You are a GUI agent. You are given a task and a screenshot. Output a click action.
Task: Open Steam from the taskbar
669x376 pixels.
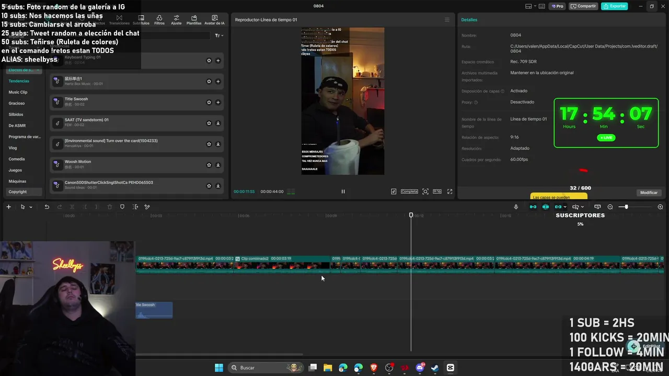point(435,368)
